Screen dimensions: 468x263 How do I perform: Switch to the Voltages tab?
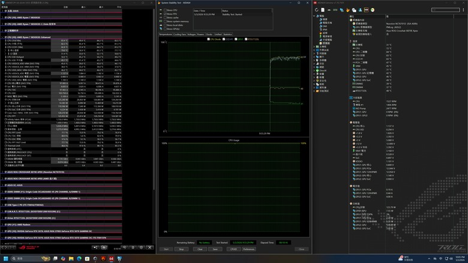[x=191, y=35]
